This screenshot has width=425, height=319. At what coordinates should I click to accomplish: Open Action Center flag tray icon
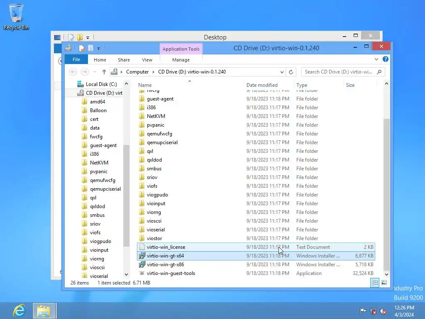coord(363,311)
